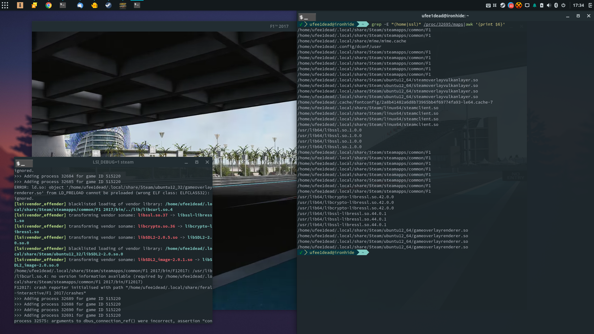Open the yellow teapot application icon
594x334 pixels.
click(x=94, y=5)
